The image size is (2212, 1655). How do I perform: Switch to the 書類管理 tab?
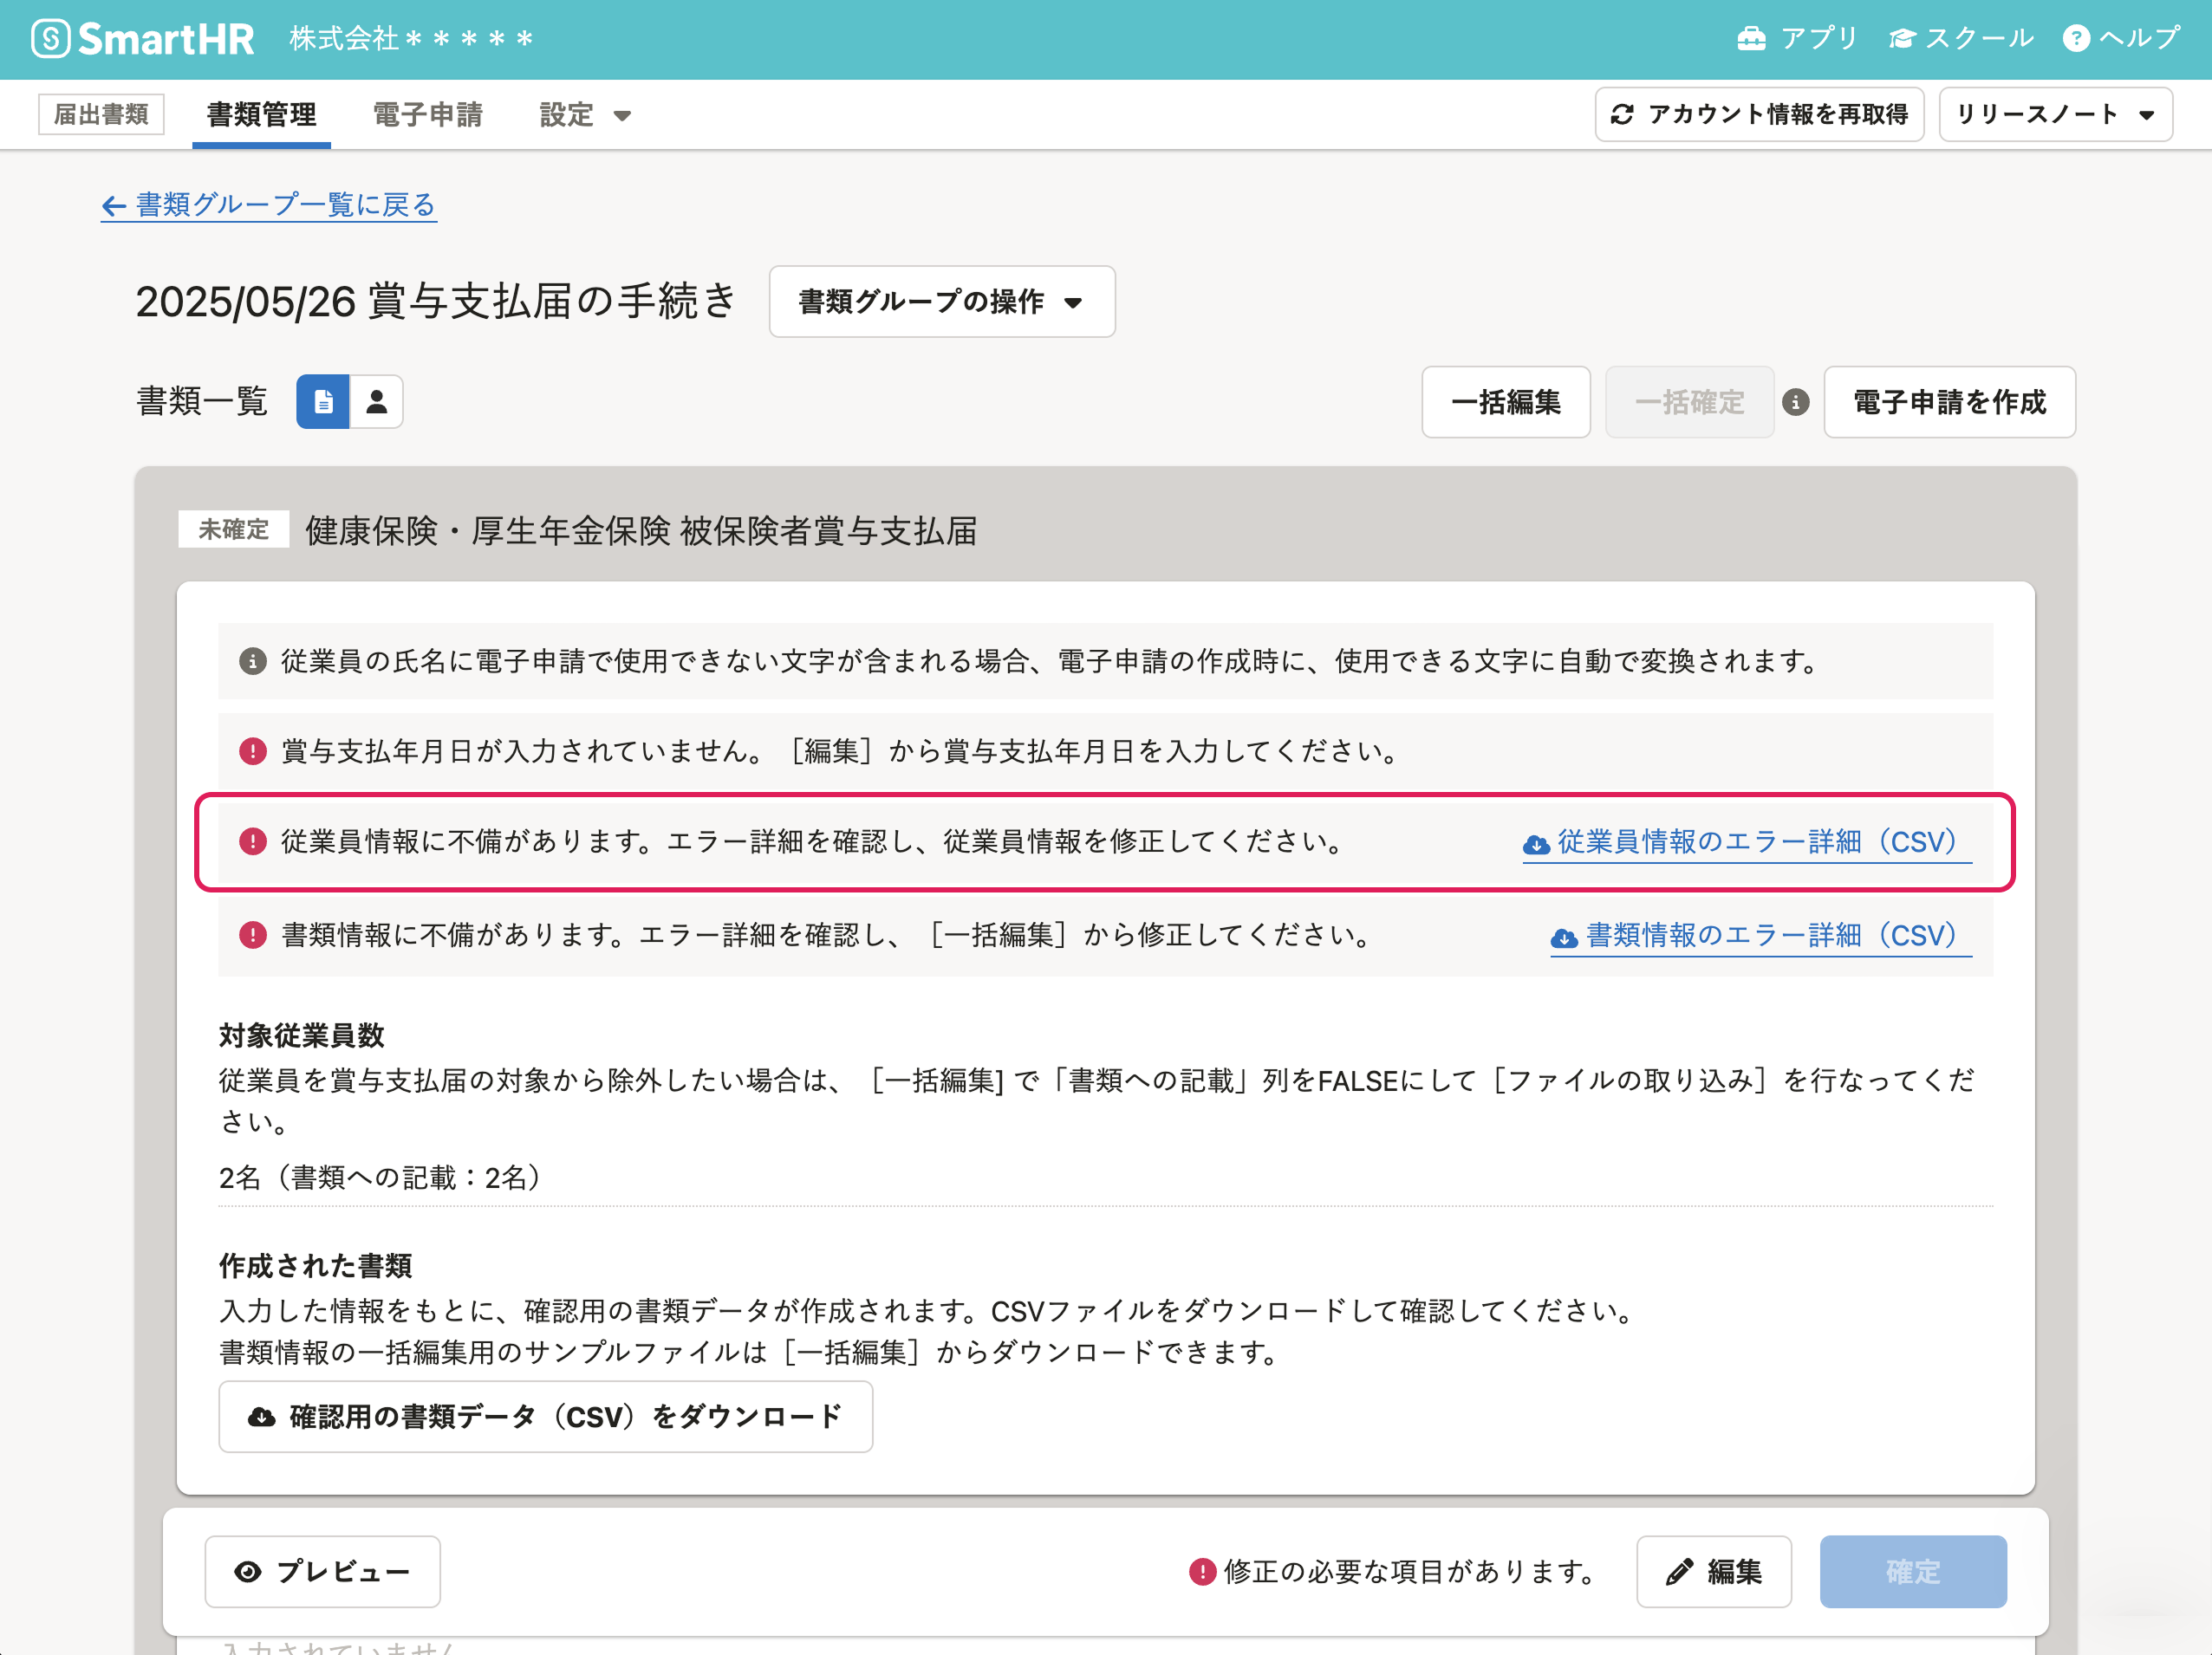tap(261, 115)
